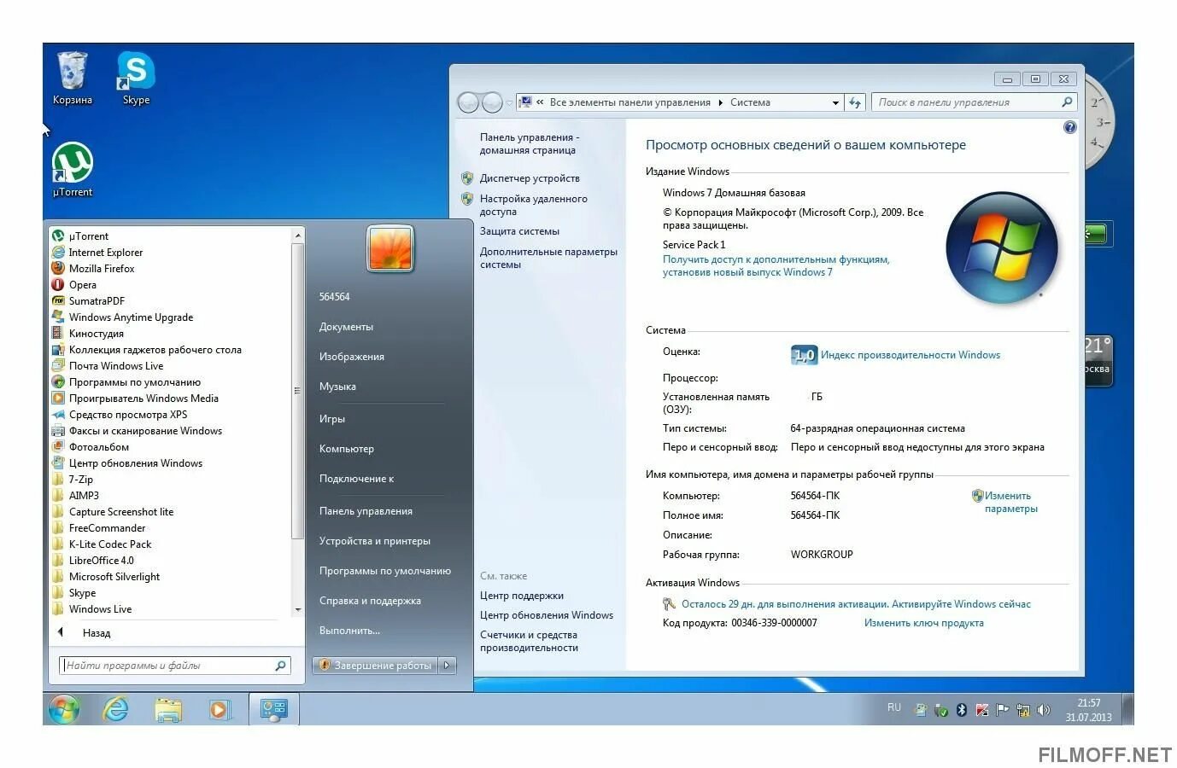Viewport: 1177px width, 768px height.
Task: Open Проигрыватель Windows Media entry
Action: [143, 399]
